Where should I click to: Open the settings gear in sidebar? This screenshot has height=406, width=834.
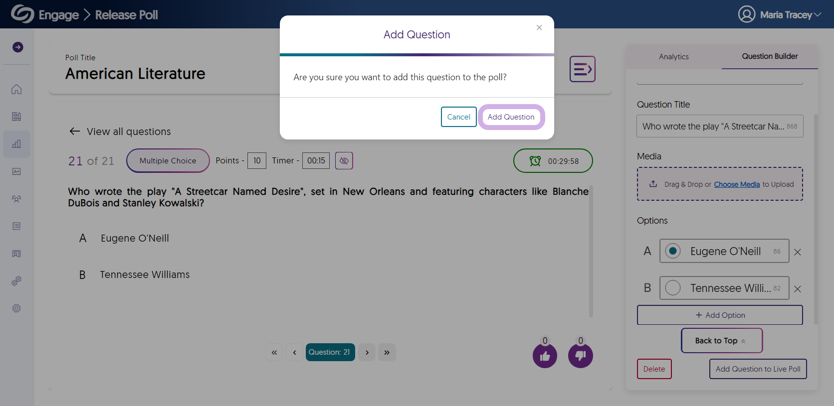(16, 308)
